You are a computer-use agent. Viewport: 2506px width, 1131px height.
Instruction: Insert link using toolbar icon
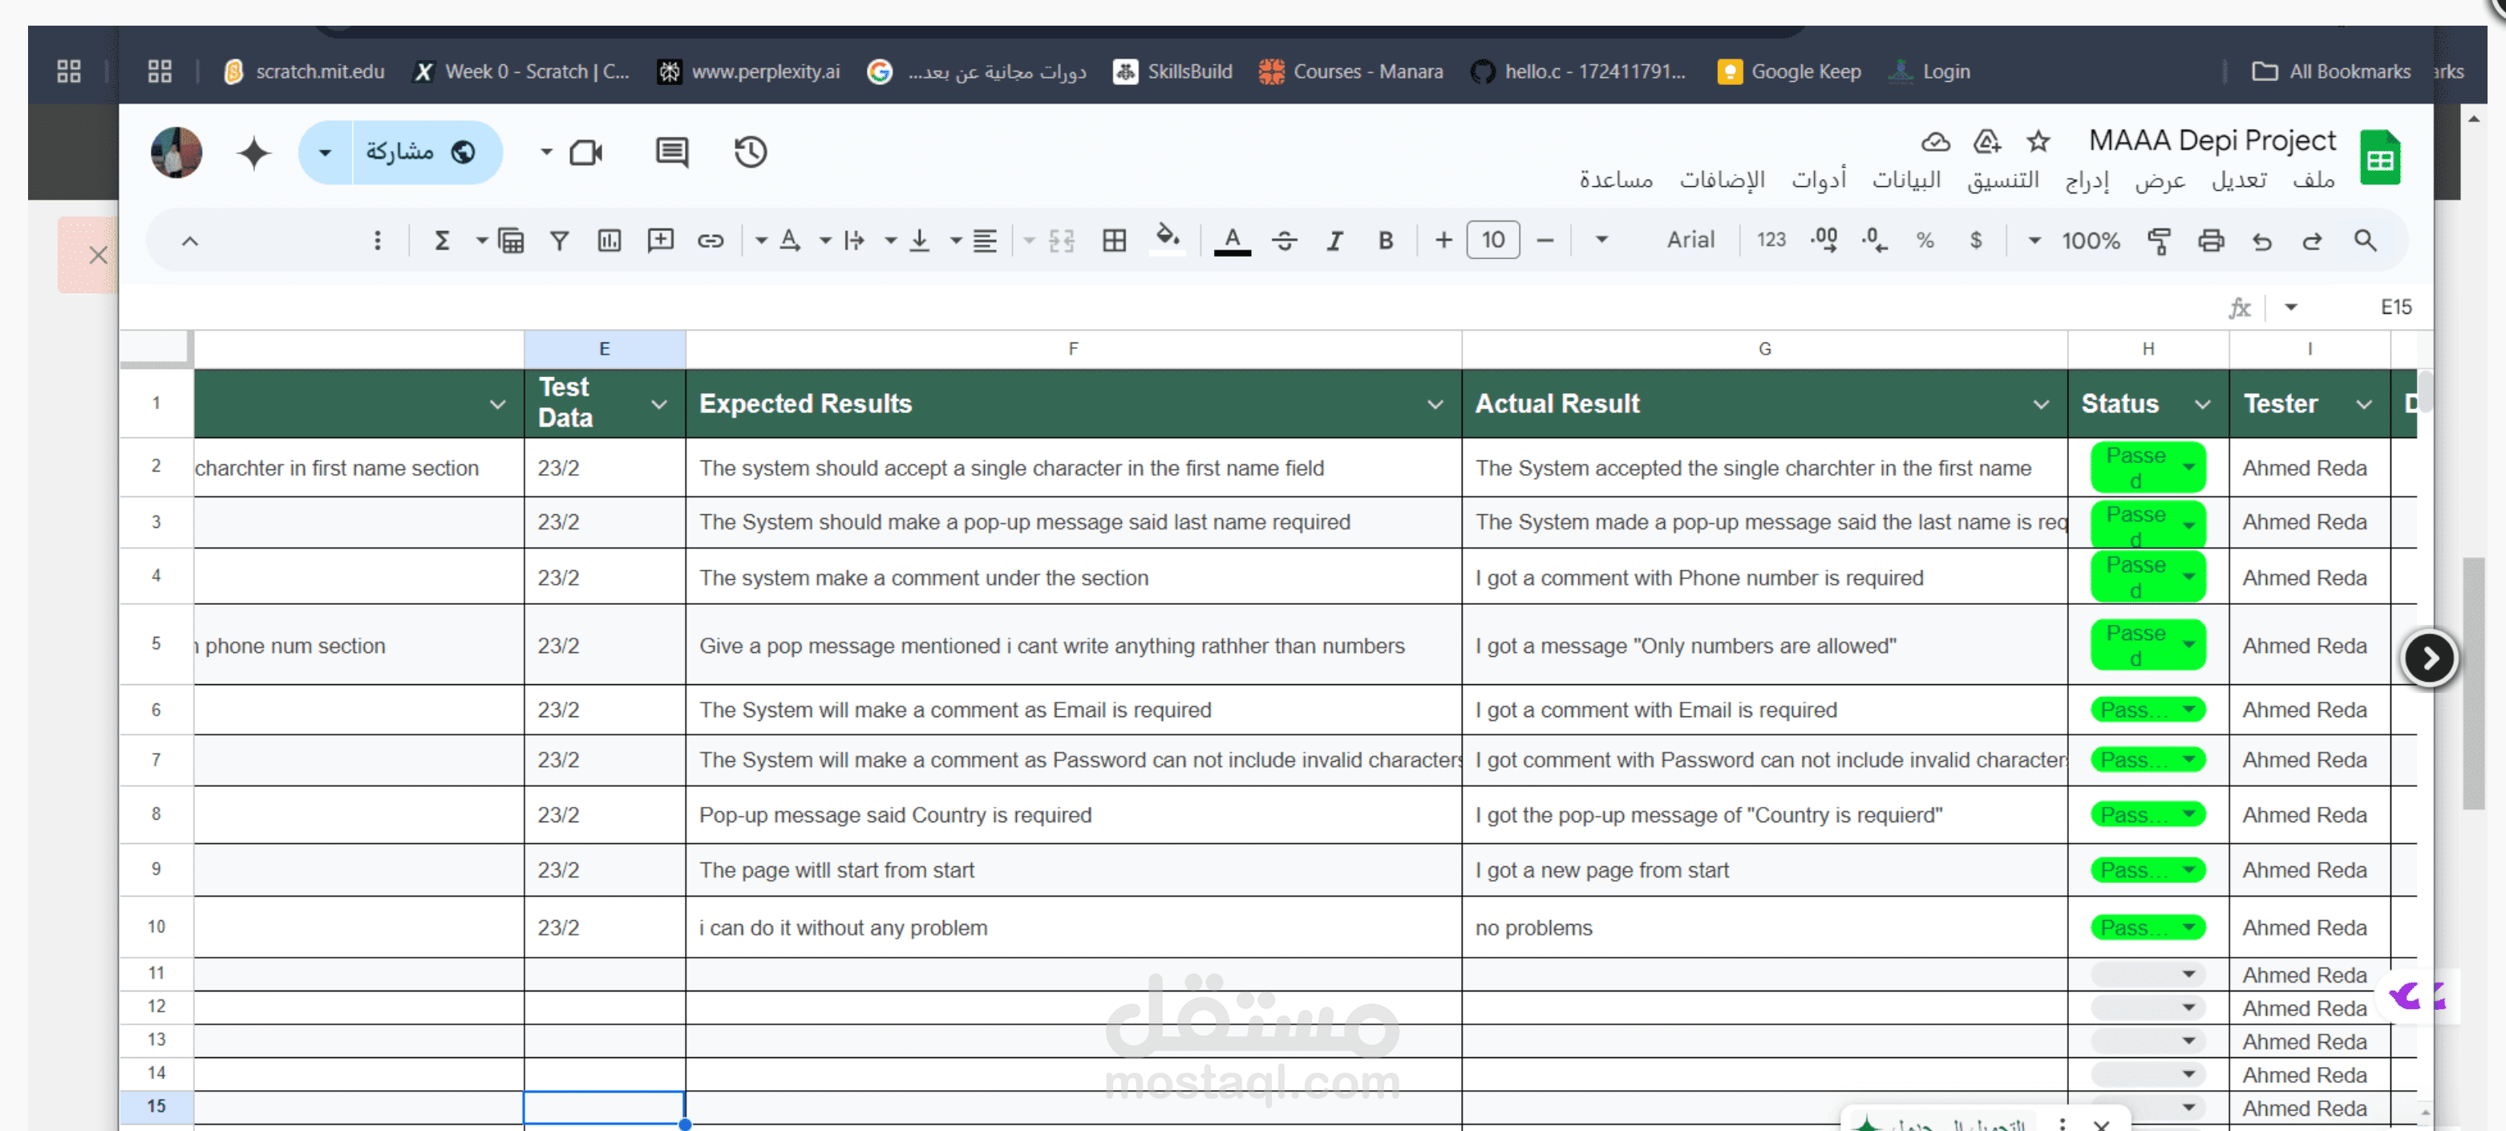pyautogui.click(x=711, y=241)
